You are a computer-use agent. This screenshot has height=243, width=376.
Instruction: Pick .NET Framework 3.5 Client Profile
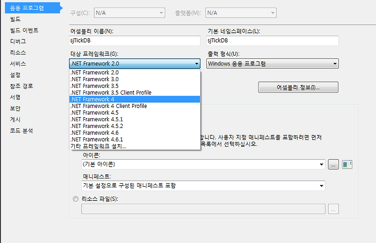click(135, 93)
